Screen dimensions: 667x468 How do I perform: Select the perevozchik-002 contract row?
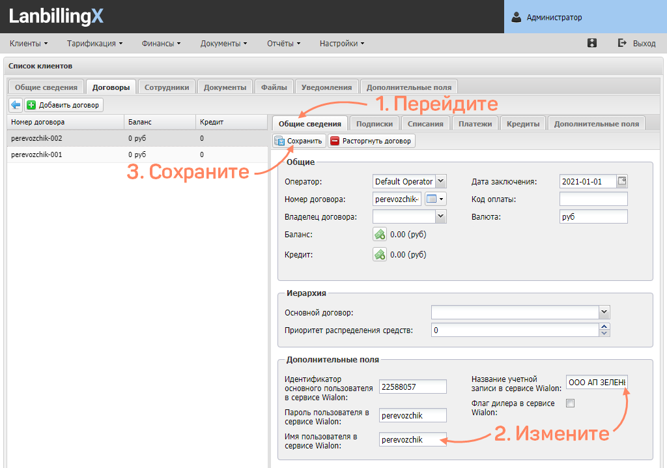coord(137,138)
